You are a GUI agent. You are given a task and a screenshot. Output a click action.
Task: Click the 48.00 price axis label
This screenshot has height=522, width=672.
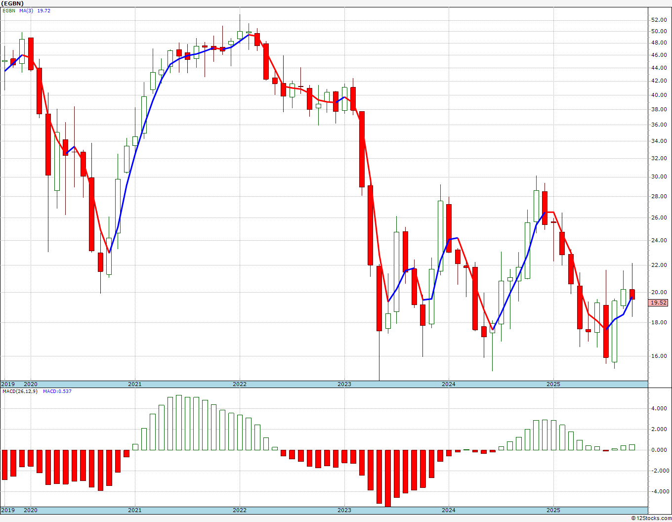coord(659,43)
